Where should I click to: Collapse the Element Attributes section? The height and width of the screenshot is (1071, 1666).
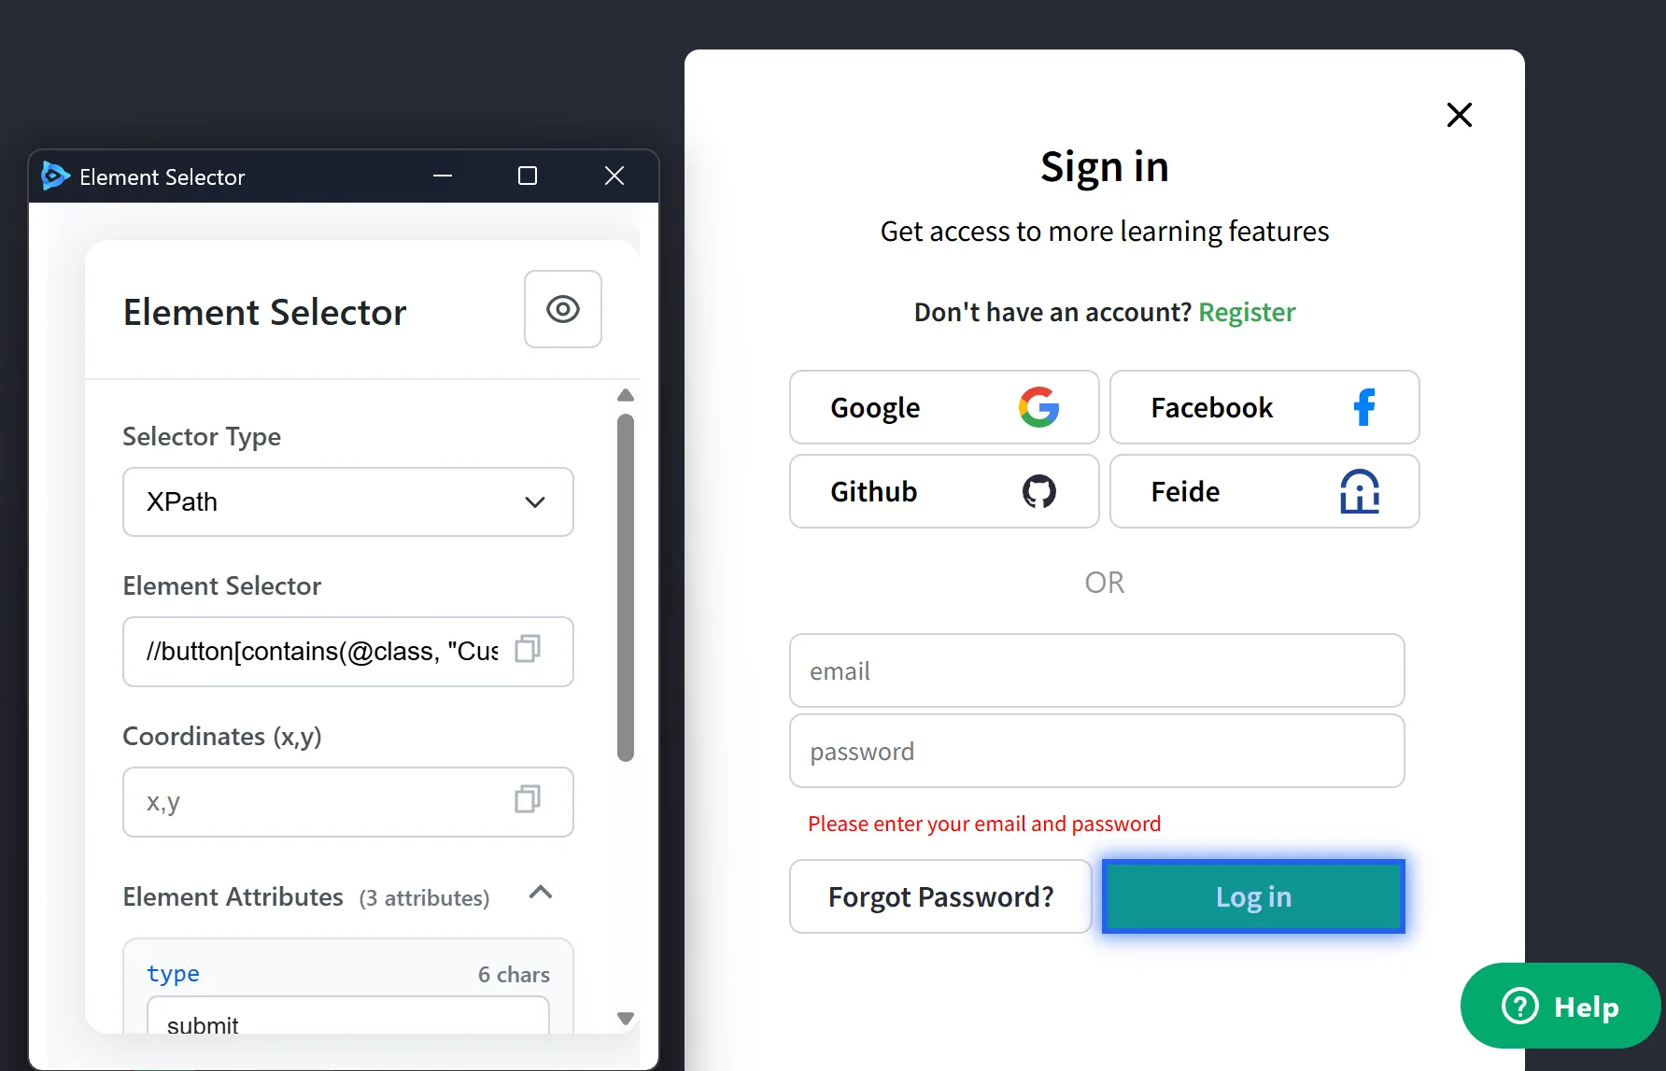click(x=540, y=894)
